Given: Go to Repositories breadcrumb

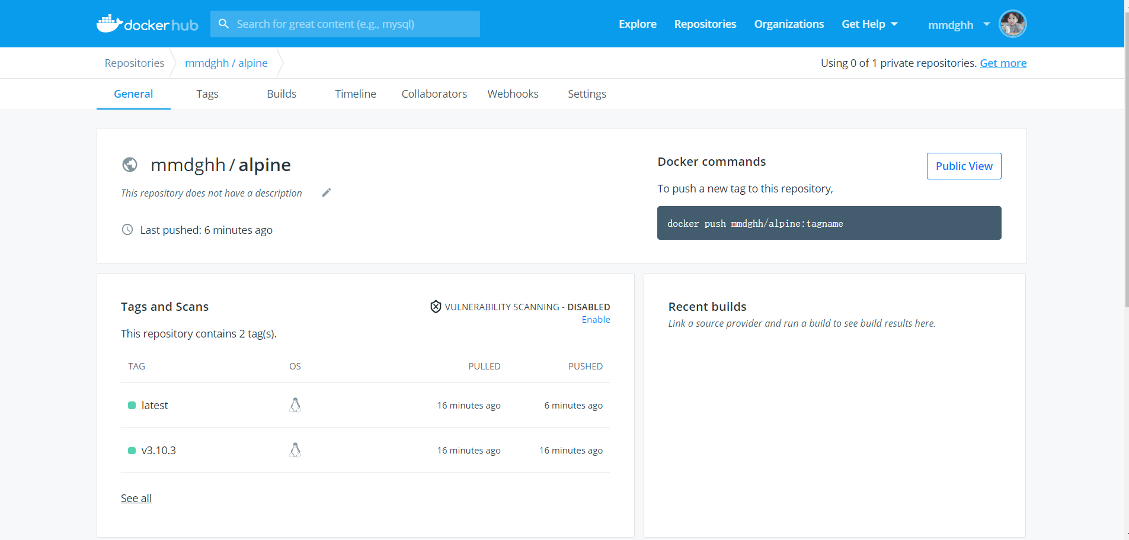Looking at the screenshot, I should coord(135,63).
